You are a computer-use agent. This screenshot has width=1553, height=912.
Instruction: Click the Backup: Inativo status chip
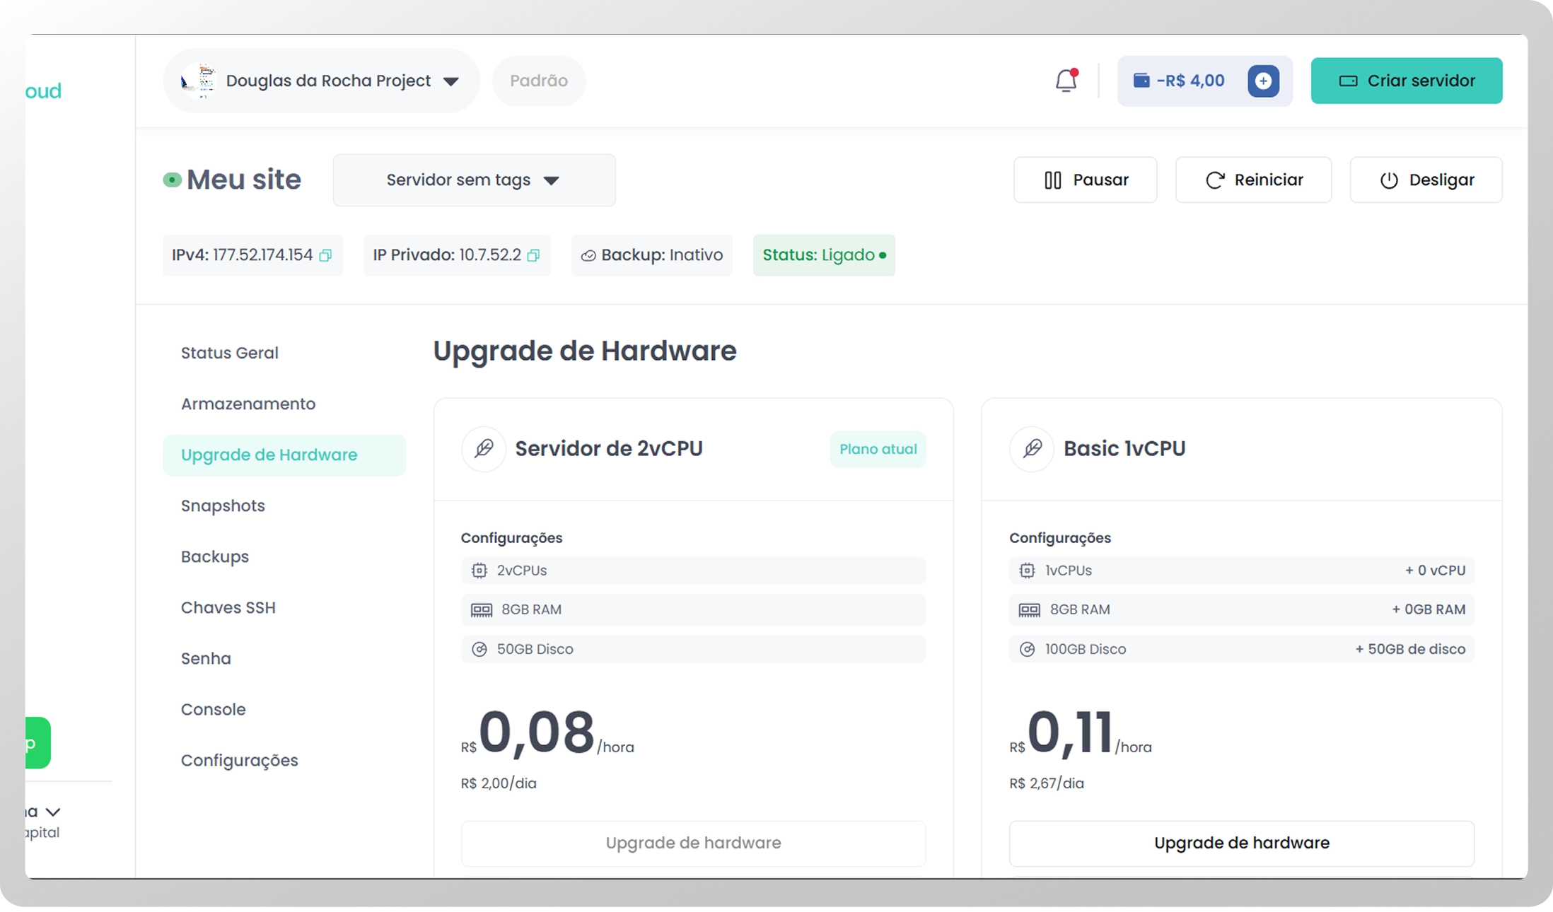[x=651, y=255]
